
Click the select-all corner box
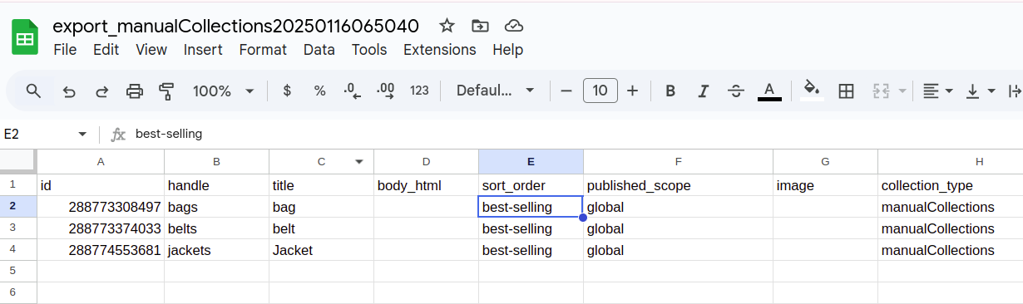pos(18,162)
